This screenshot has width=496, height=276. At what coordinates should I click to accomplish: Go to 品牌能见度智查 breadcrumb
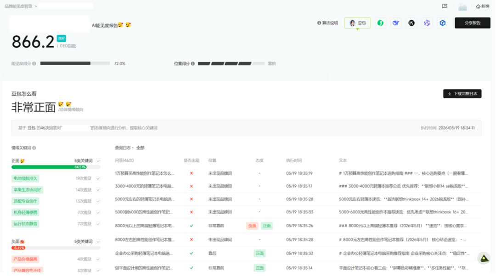pyautogui.click(x=18, y=6)
